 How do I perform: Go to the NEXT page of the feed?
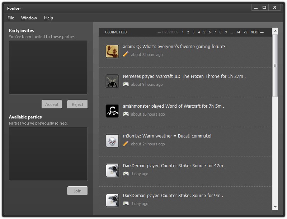[257, 32]
